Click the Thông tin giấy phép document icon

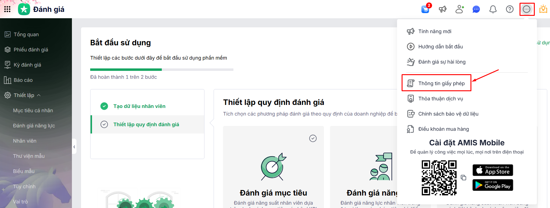click(x=411, y=83)
